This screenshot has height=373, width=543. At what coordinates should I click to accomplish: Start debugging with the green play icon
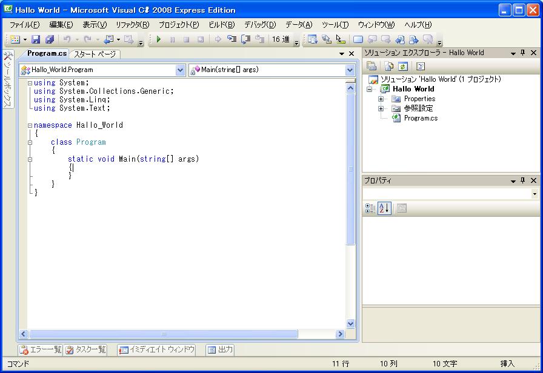(159, 39)
